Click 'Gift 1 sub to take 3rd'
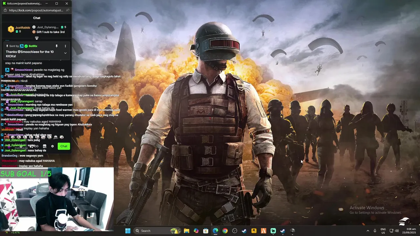The image size is (420, 236). point(48,32)
